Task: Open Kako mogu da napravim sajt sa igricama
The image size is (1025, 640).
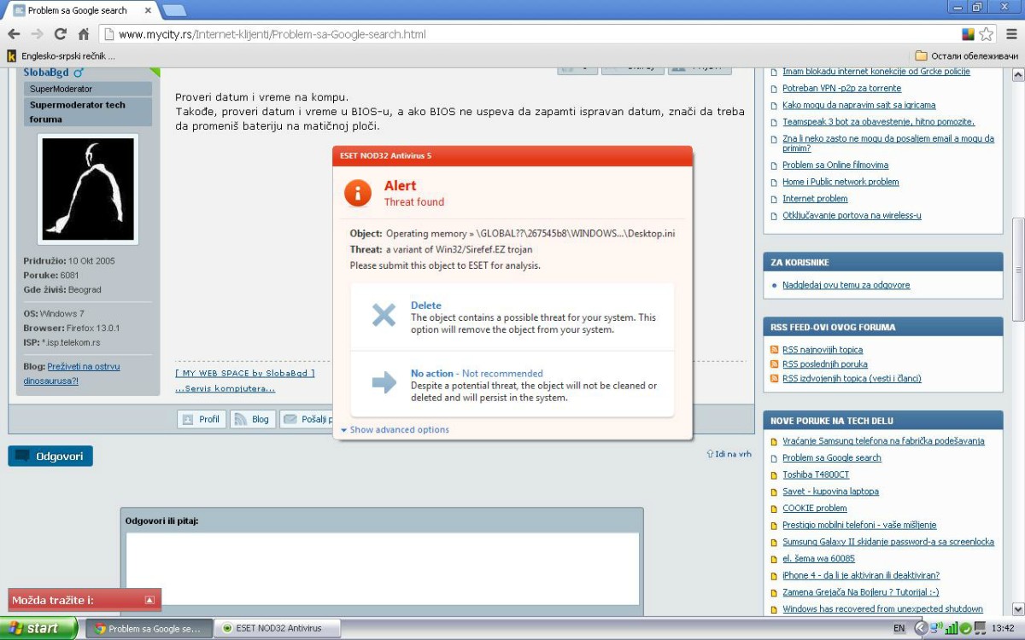Action: coord(858,105)
